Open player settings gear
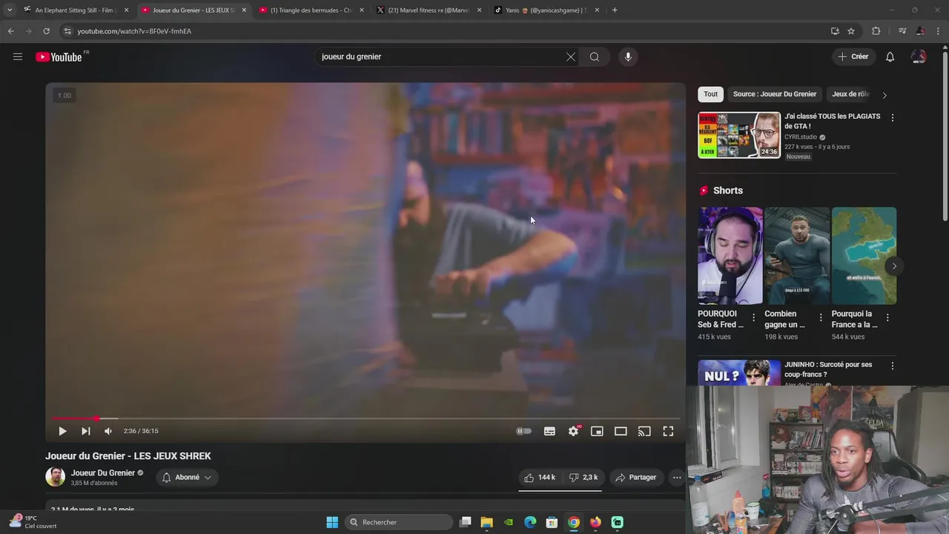Viewport: 949px width, 534px height. click(574, 431)
